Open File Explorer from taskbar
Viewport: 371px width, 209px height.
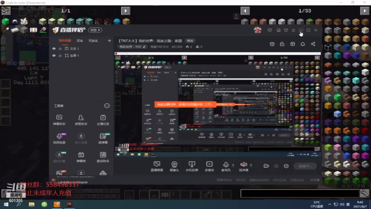[32, 204]
